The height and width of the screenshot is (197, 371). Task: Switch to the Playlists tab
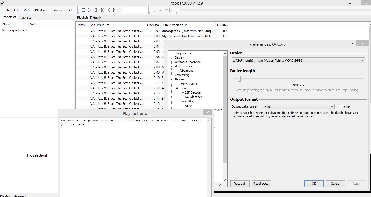pyautogui.click(x=25, y=18)
